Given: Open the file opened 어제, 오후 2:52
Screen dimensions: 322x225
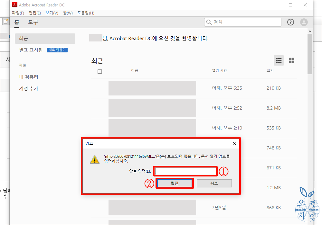Looking at the screenshot, I should point(194,108).
